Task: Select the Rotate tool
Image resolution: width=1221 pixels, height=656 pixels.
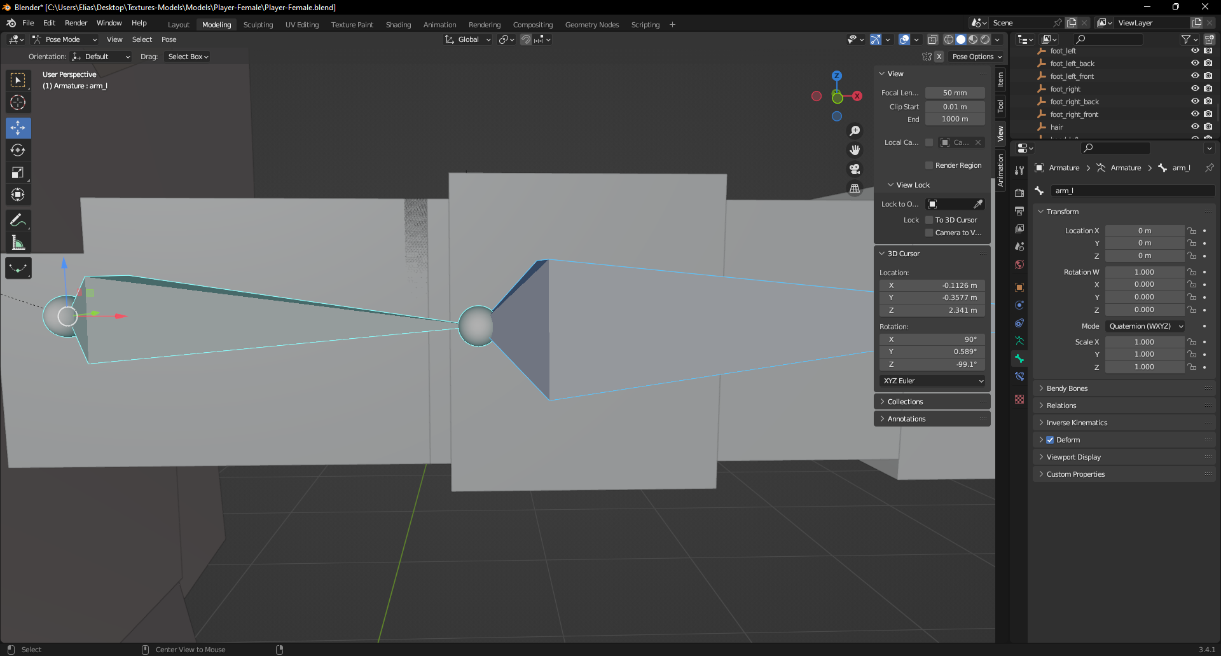Action: tap(18, 150)
